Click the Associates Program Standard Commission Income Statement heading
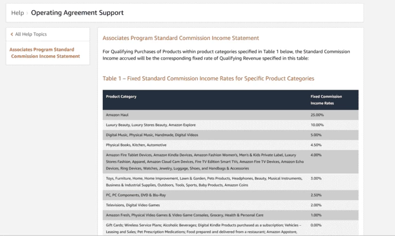Image resolution: width=395 pixels, height=236 pixels. tap(181, 38)
